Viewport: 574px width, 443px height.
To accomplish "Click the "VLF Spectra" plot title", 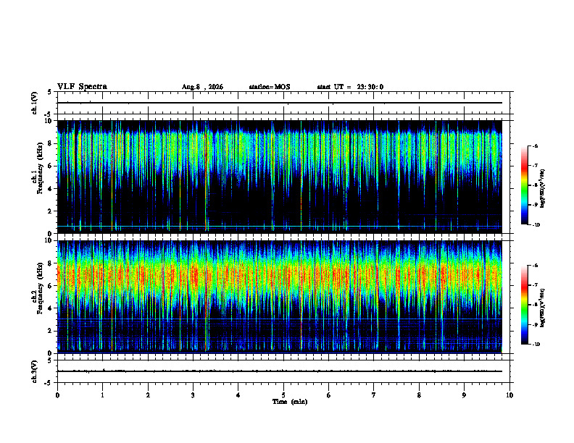I will [x=82, y=87].
